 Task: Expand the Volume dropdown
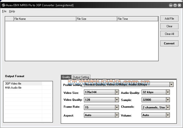coord(168,115)
